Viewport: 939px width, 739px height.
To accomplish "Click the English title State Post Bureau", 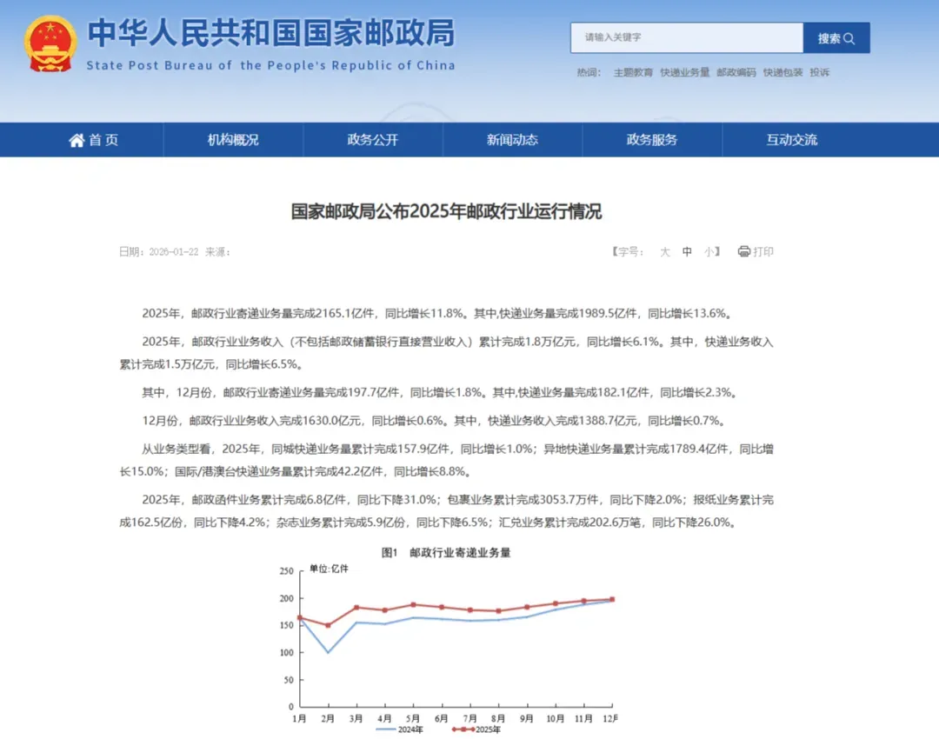I will [x=270, y=65].
